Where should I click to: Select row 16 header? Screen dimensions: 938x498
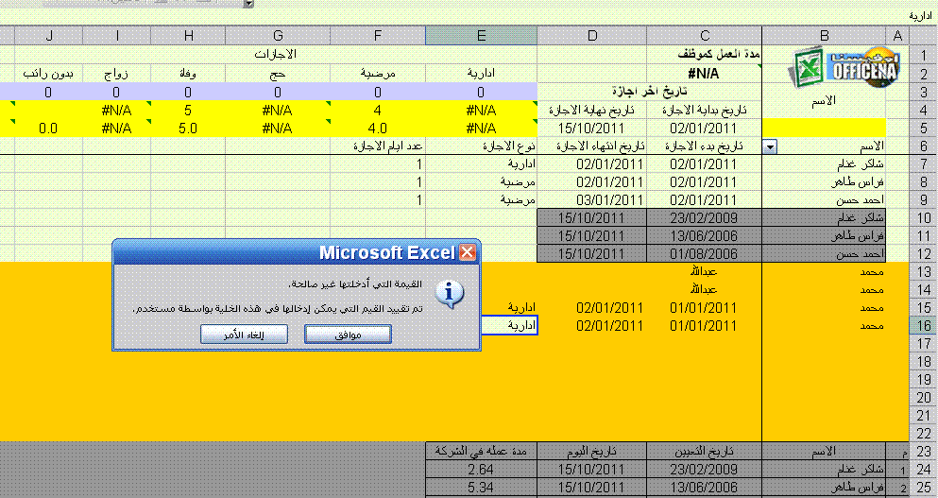click(924, 326)
